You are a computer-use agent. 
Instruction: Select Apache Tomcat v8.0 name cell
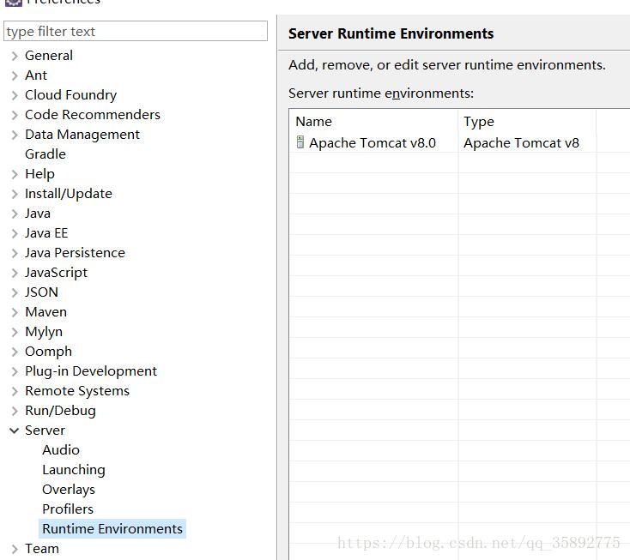tap(373, 143)
